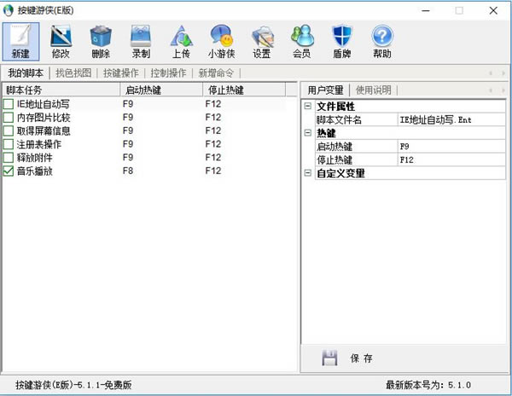Click the 删除 (Delete) trash icon
512x396 pixels.
pyautogui.click(x=101, y=41)
